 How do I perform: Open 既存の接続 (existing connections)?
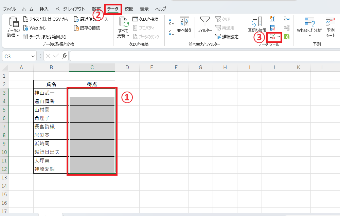(x=87, y=28)
